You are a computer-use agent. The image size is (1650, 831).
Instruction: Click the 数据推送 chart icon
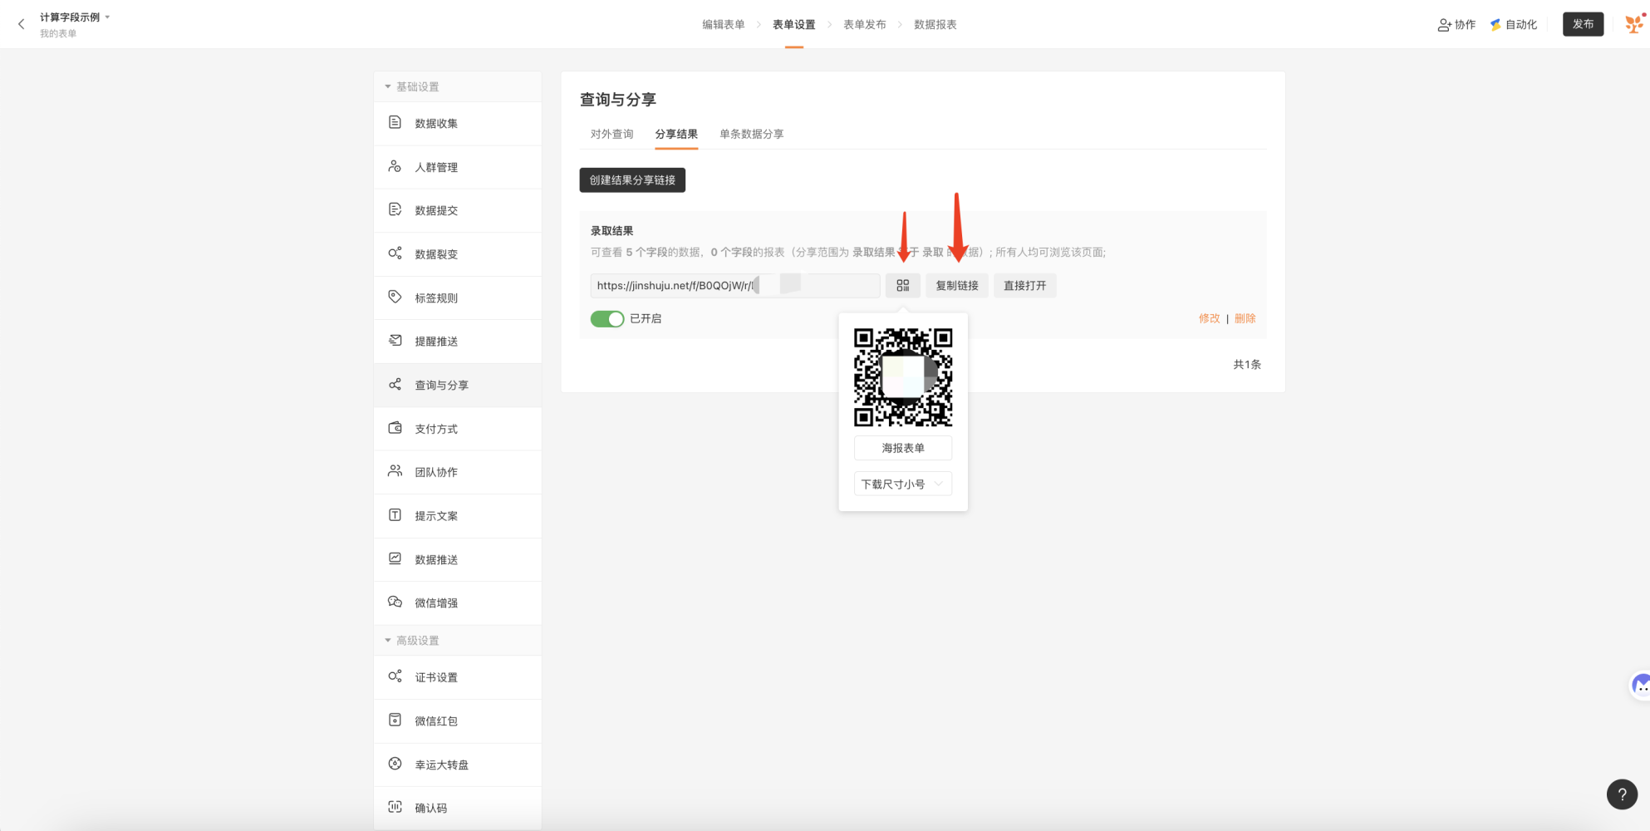395,558
